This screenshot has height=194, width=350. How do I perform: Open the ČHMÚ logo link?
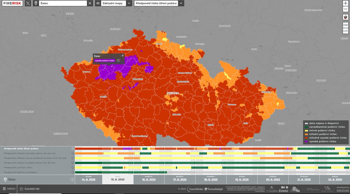point(283,189)
